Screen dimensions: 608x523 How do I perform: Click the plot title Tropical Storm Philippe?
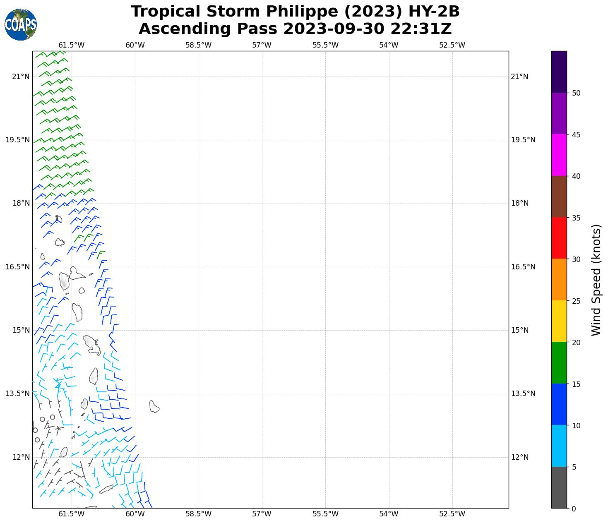[x=295, y=12]
